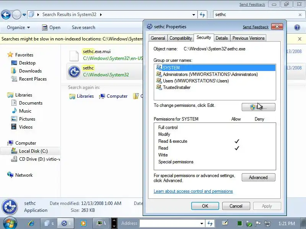This screenshot has height=229, width=306.
Task: Open the recent pages dropdown beside Forward
Action: point(24,15)
